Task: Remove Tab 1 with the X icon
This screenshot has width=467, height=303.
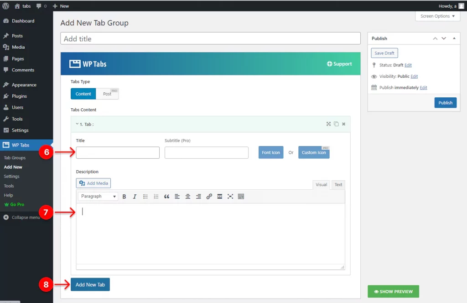Action: (344, 124)
